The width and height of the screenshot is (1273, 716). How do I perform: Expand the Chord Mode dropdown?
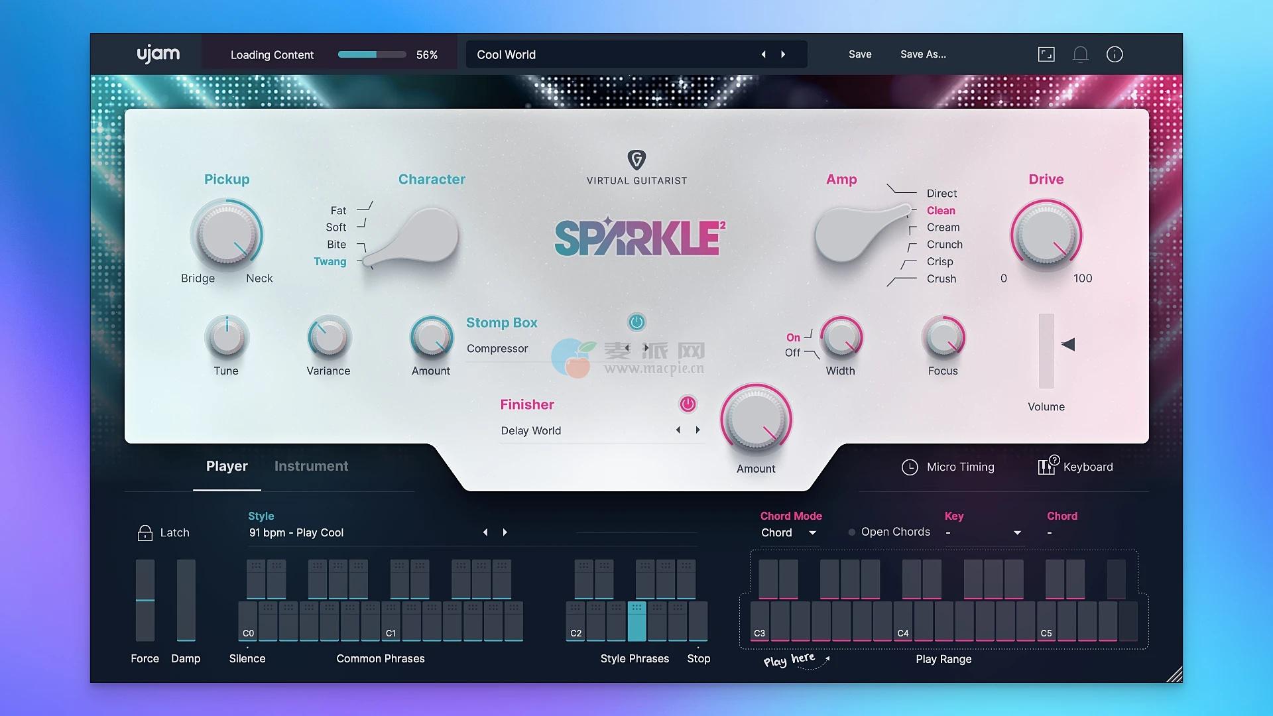point(812,533)
